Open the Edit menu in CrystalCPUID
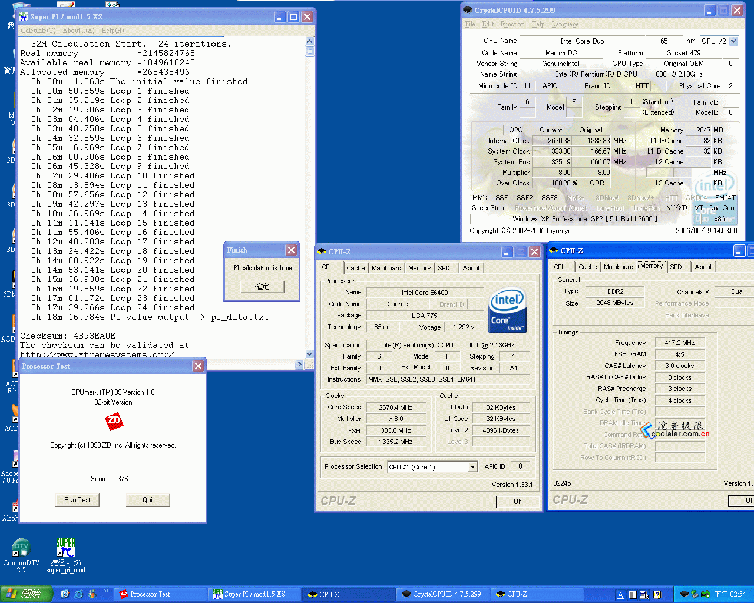This screenshot has width=754, height=603. (x=488, y=24)
